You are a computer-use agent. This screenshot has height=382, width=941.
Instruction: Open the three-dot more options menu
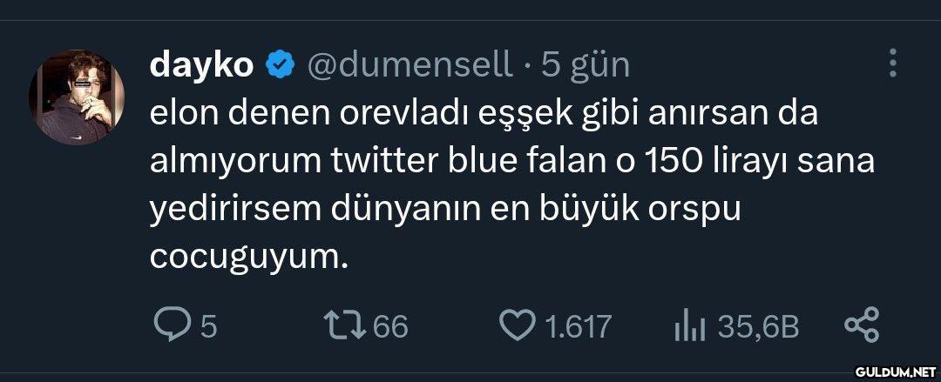click(x=891, y=63)
